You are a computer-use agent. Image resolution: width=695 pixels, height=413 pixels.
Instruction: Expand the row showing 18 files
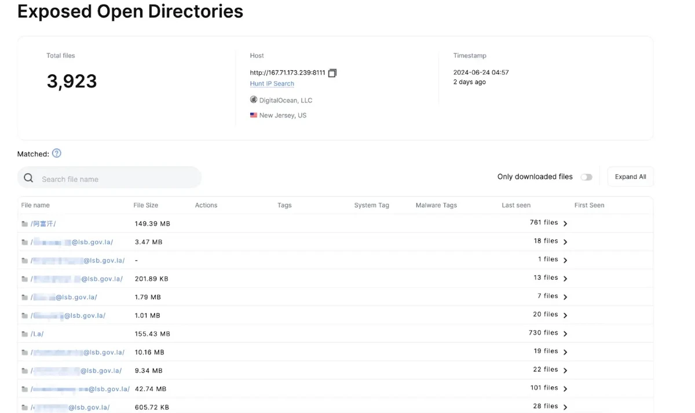565,242
